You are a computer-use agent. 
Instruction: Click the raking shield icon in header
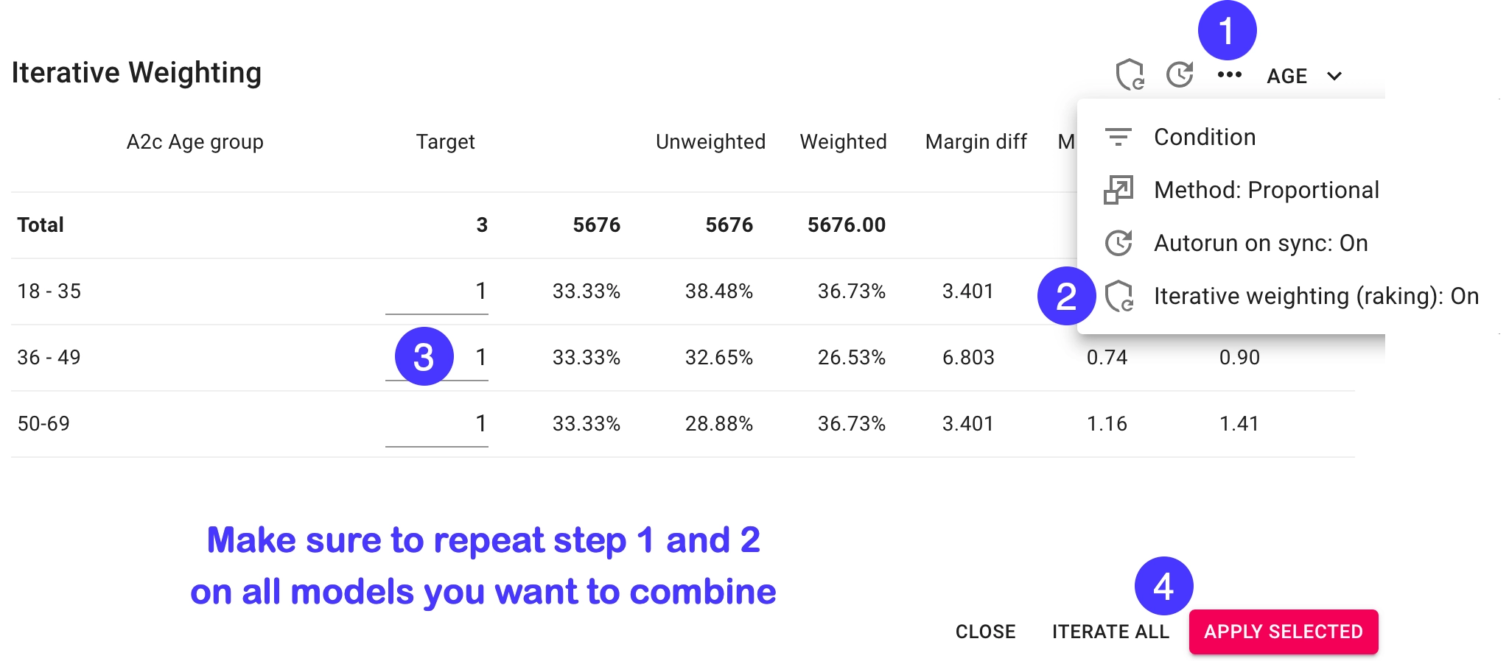click(1130, 74)
